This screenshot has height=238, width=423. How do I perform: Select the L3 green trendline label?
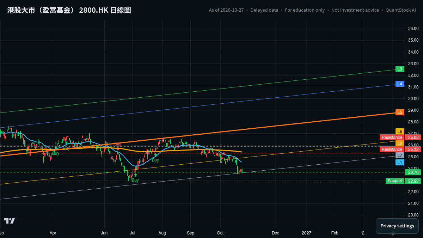[400, 69]
